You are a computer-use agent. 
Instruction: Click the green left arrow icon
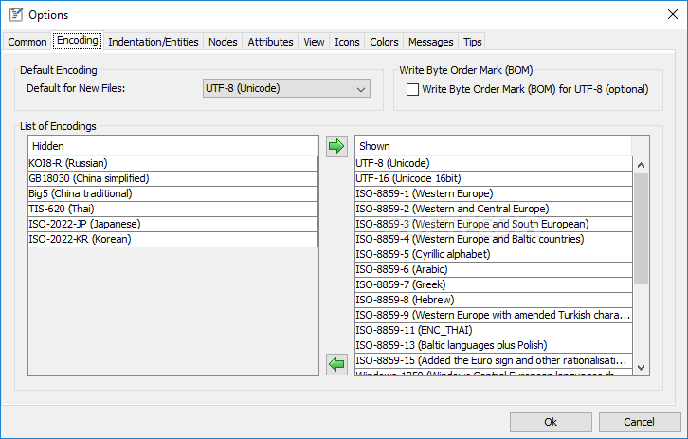(336, 364)
